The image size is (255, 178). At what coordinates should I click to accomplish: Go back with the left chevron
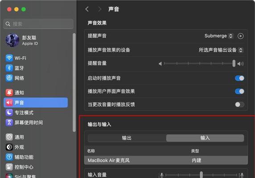[x=87, y=9]
